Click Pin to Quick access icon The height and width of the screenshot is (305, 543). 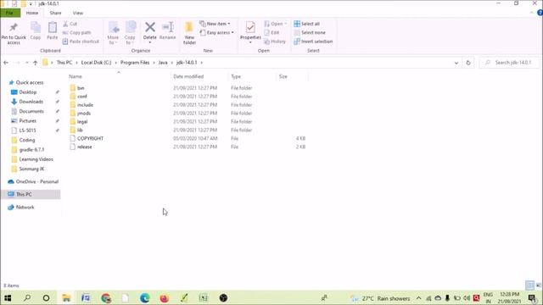pos(14,33)
